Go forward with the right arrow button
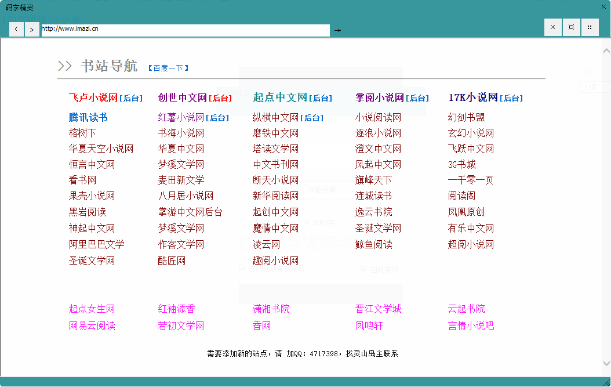 [x=32, y=30]
